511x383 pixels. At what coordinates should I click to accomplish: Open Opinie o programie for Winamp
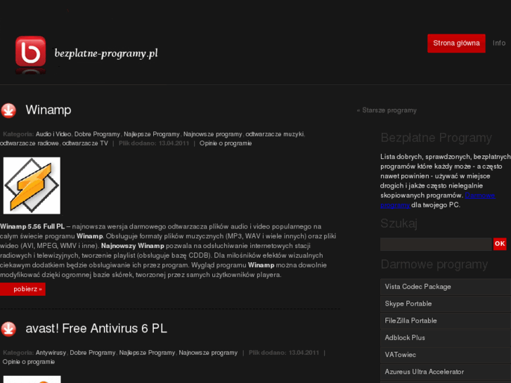click(226, 143)
